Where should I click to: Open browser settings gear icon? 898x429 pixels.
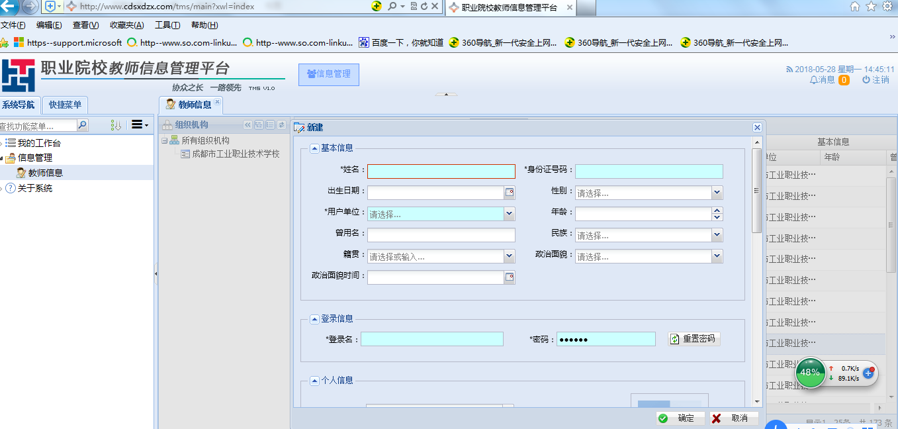point(888,6)
